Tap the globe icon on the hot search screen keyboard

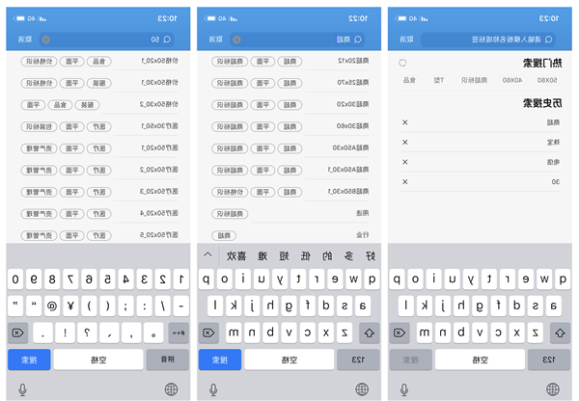(553, 388)
